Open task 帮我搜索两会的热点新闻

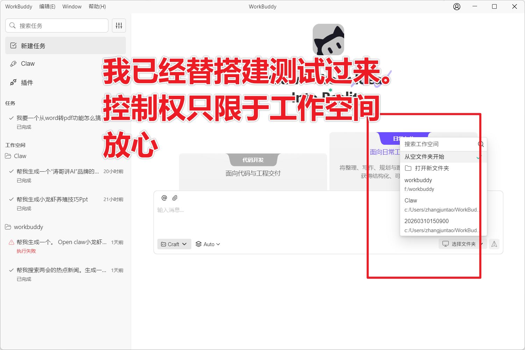65,274
